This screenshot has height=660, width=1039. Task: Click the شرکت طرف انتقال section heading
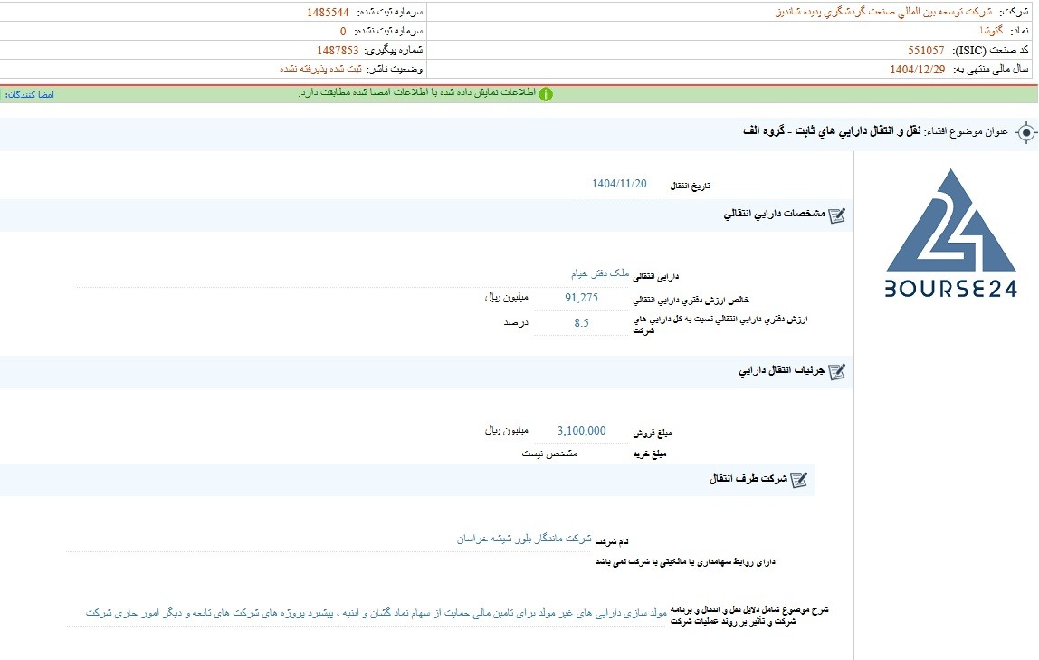click(748, 478)
